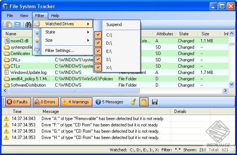Click the binoculars search toolbar icon
The height and width of the screenshot is (155, 237).
[x=28, y=25]
